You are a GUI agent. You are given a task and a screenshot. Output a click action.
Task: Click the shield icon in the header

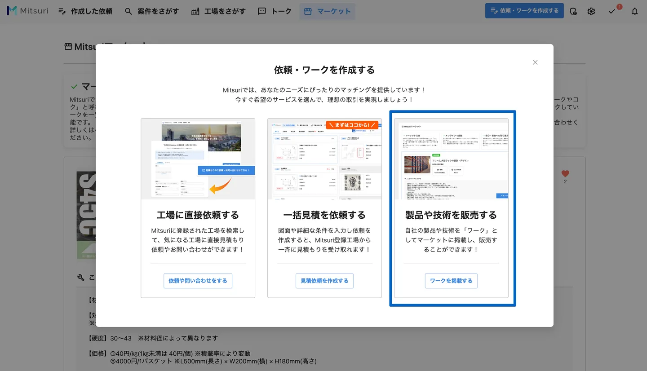[573, 11]
